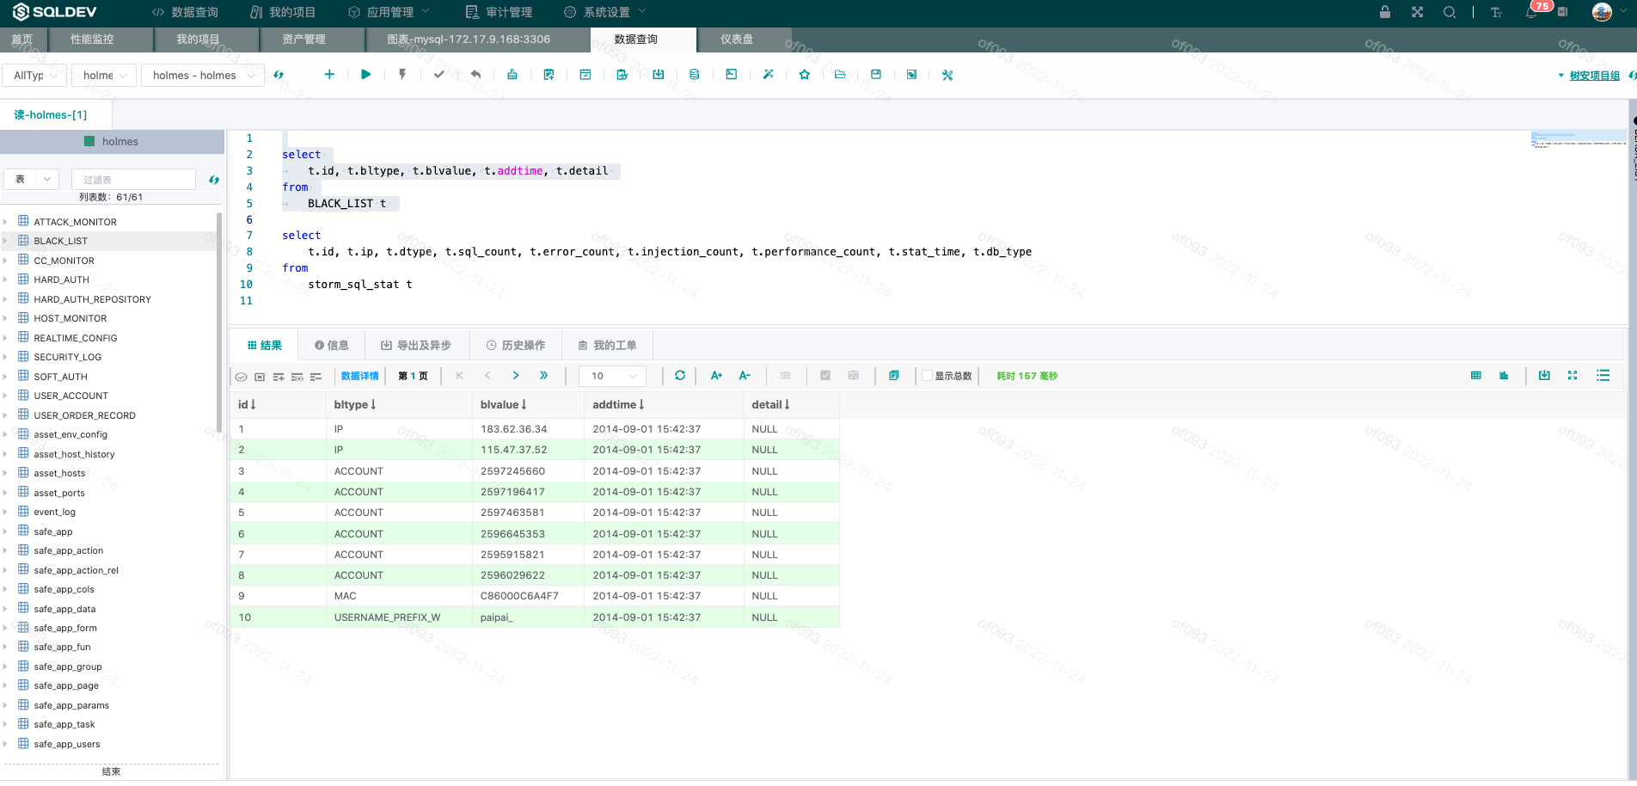This screenshot has height=786, width=1637.
Task: Select the event_log table in tree
Action: pos(55,512)
